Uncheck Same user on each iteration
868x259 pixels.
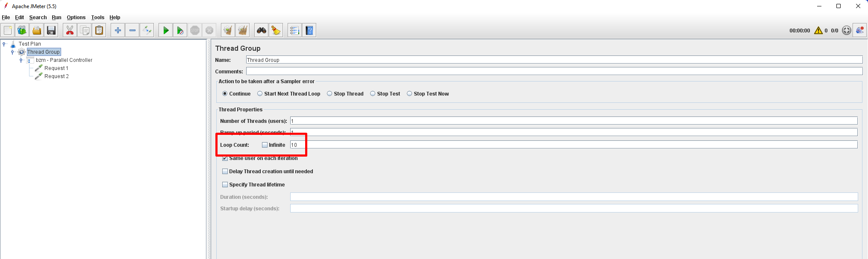coord(225,158)
